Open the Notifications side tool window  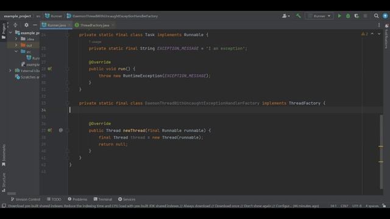point(386,36)
